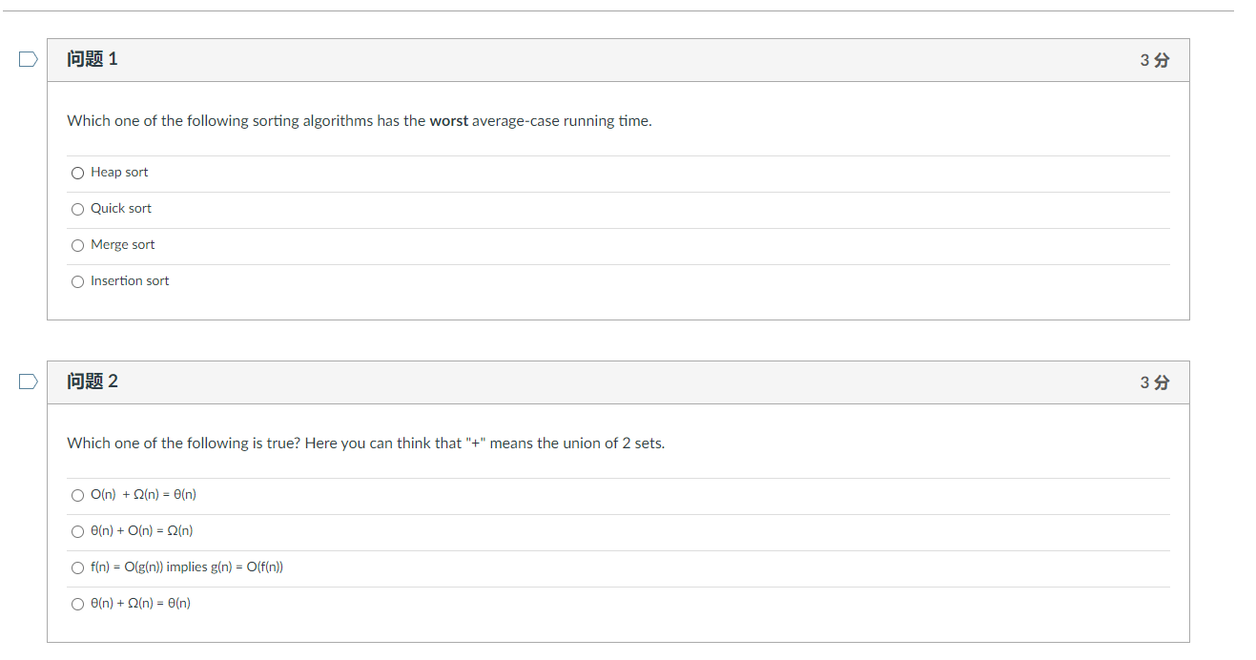Screen dimensions: 1256x660
Task: Pick option θ(n) + Ω(n) = θ(n)
Action: tap(77, 604)
